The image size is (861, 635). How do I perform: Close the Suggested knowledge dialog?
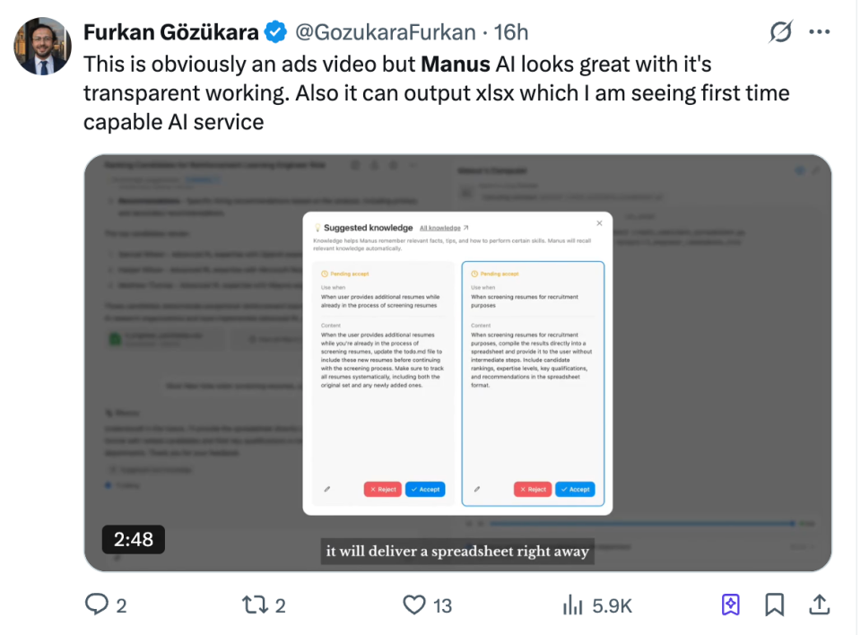(x=599, y=223)
